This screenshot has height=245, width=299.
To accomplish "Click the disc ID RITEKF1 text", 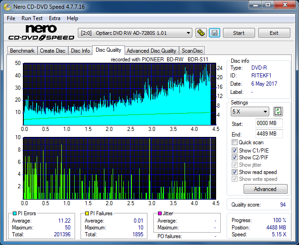I will coord(261,76).
